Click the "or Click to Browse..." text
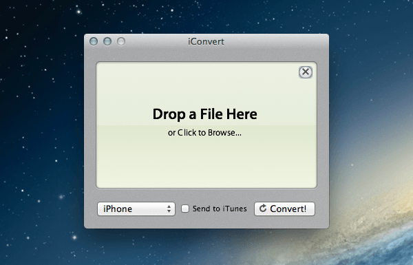The height and width of the screenshot is (265, 413). [204, 132]
